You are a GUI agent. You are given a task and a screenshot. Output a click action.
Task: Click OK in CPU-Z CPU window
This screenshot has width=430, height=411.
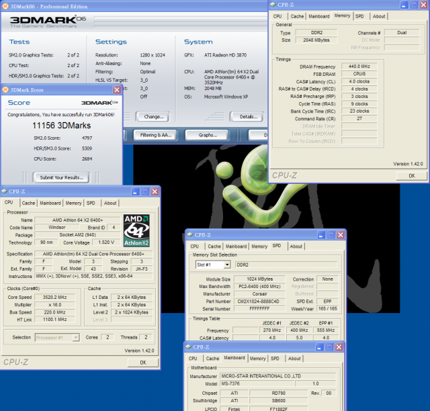click(x=143, y=363)
